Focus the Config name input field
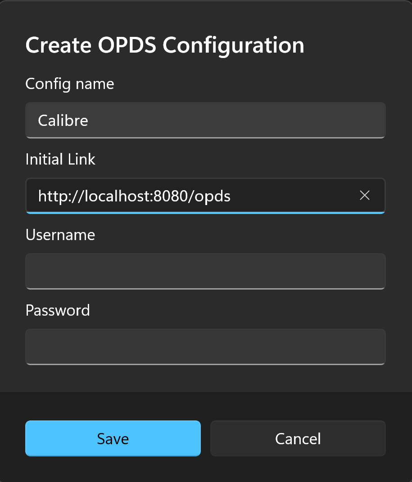 tap(205, 120)
